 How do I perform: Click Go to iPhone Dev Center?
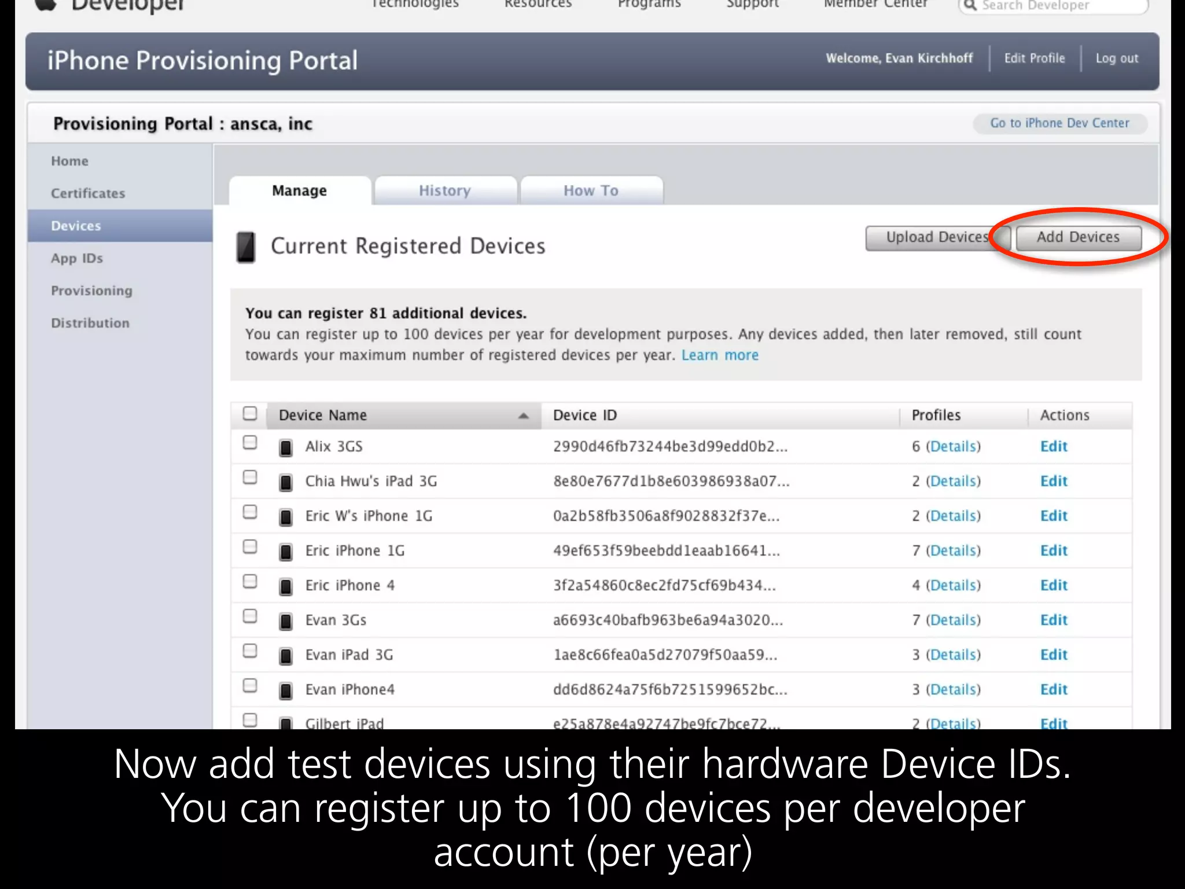click(1060, 123)
